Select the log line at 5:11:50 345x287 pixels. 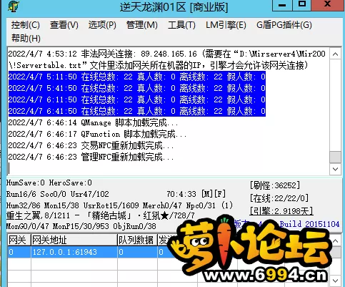pyautogui.click(x=137, y=77)
